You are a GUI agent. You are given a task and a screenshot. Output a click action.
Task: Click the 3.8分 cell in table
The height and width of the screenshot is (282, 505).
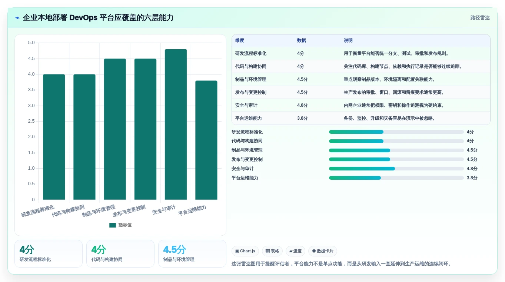(x=302, y=119)
